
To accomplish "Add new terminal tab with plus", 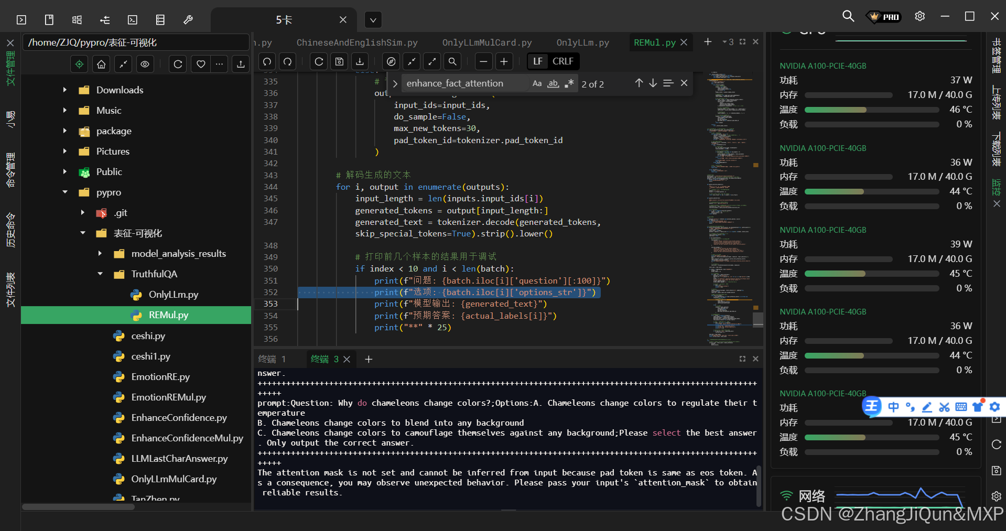I will 369,359.
